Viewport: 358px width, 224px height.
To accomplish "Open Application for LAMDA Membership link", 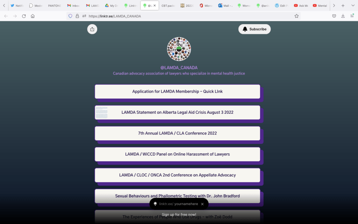I will point(177,92).
